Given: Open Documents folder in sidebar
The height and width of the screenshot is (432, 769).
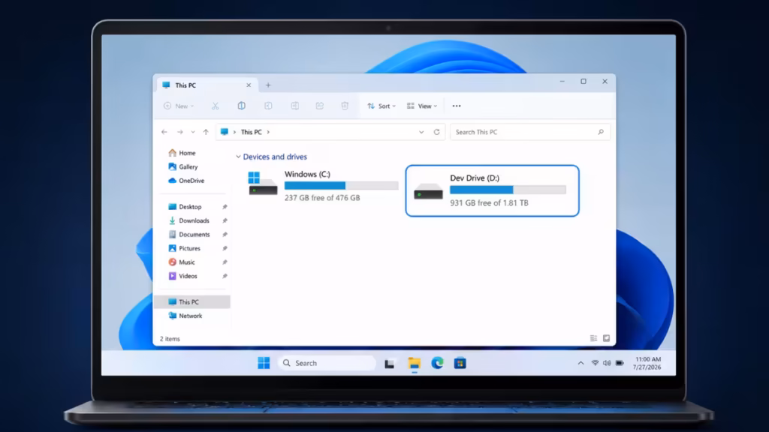Looking at the screenshot, I should point(189,235).
